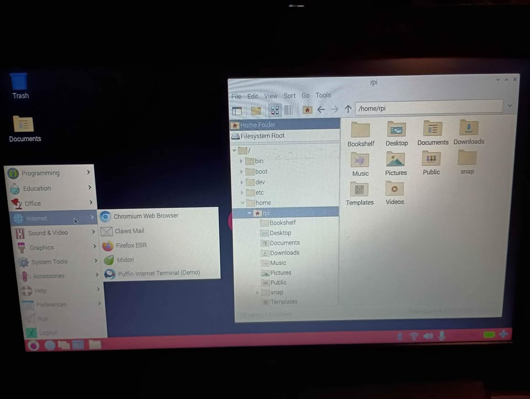Open the Go menu

(x=305, y=95)
